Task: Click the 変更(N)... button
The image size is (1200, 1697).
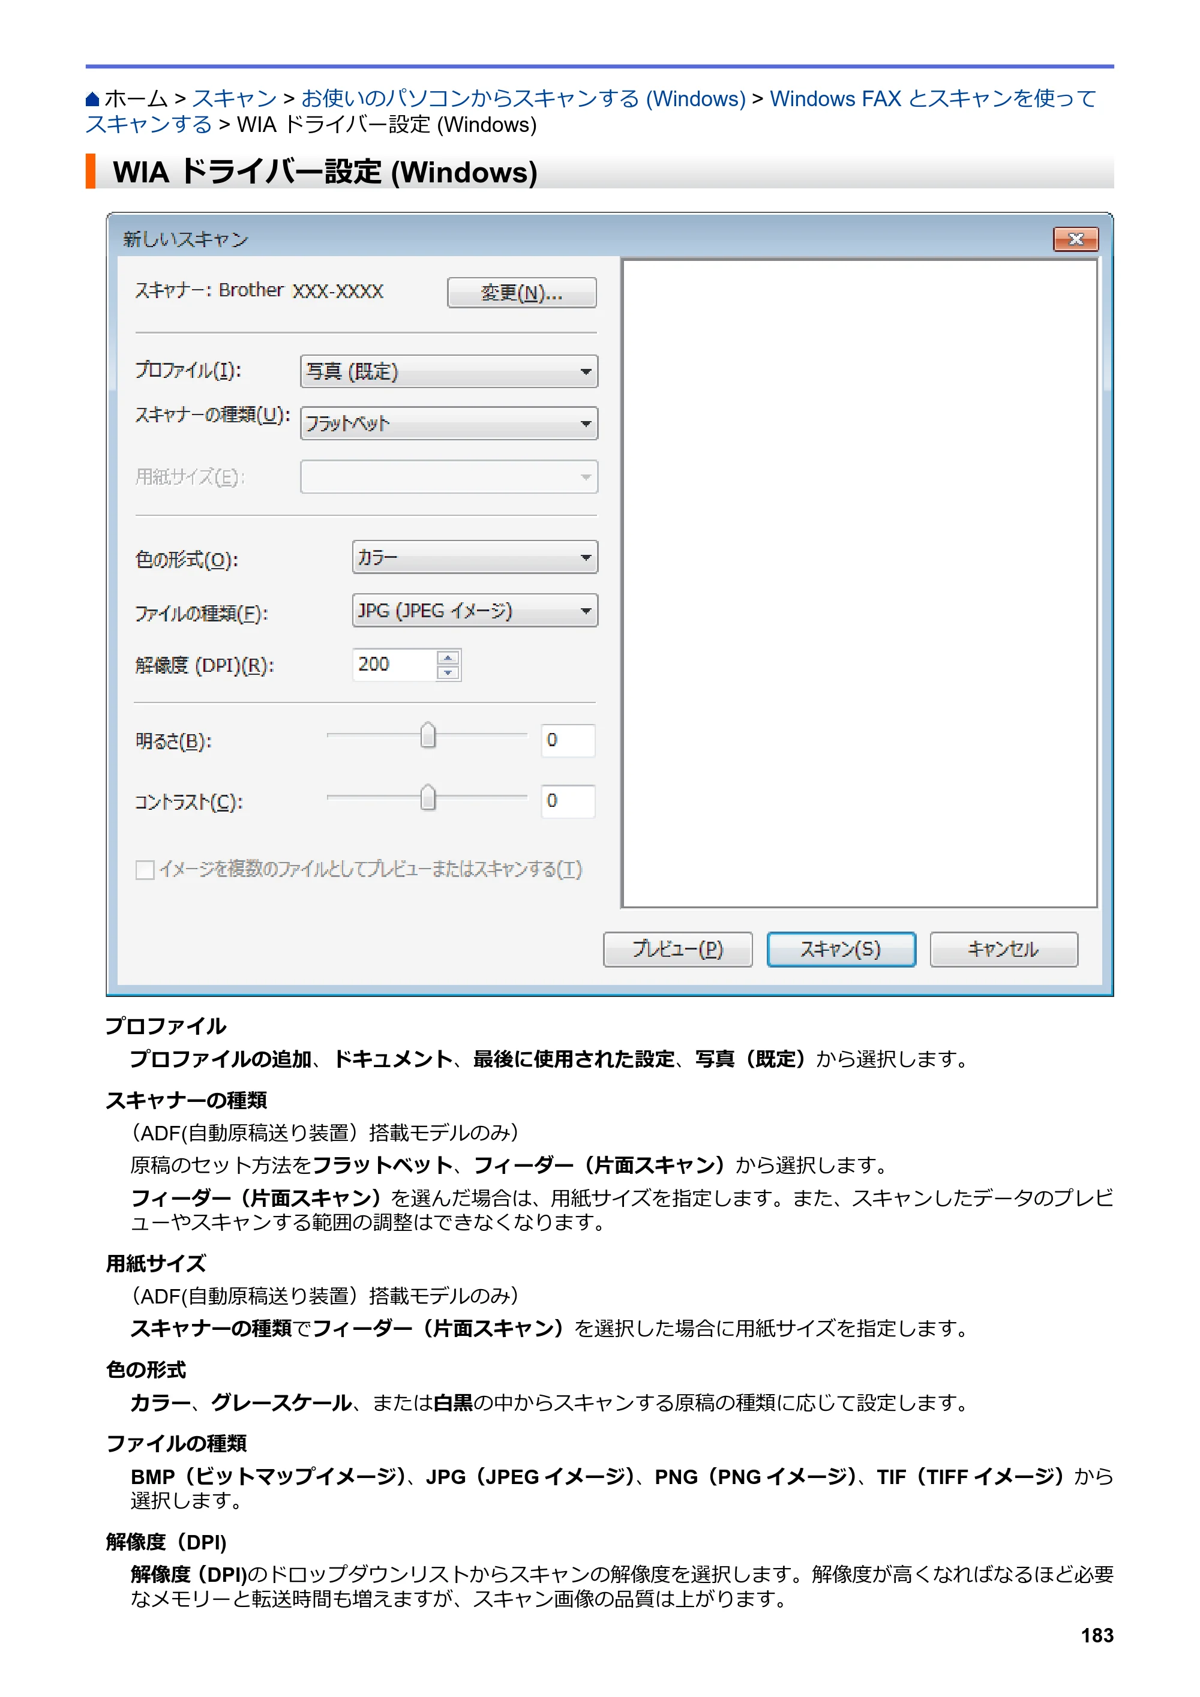Action: point(522,293)
